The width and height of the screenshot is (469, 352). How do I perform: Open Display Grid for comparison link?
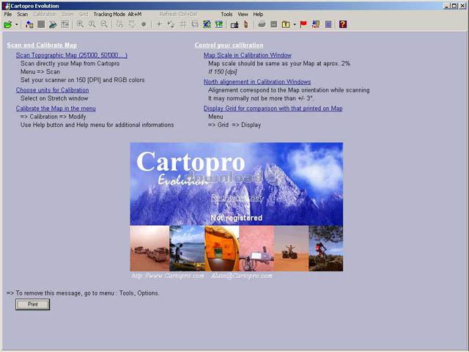pos(273,109)
